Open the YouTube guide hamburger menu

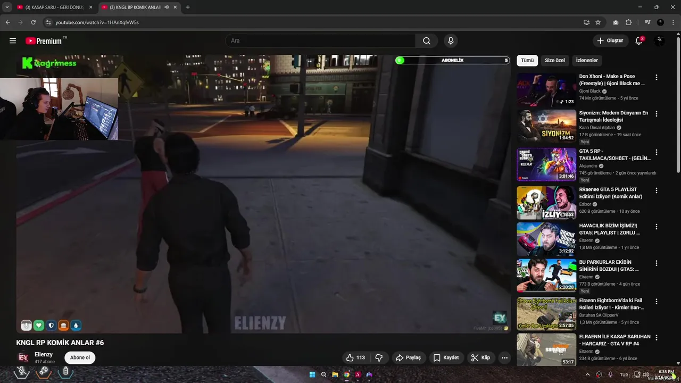tap(13, 41)
